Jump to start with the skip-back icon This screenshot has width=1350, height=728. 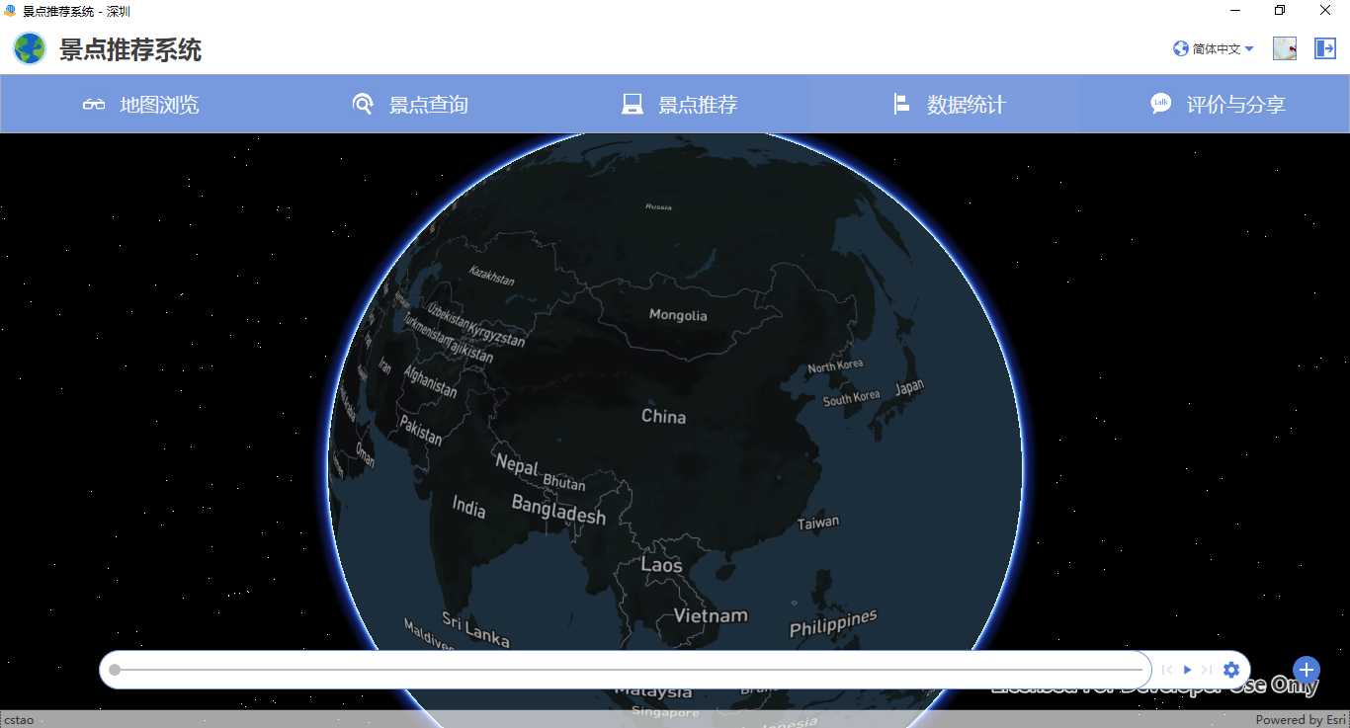click(x=1167, y=670)
